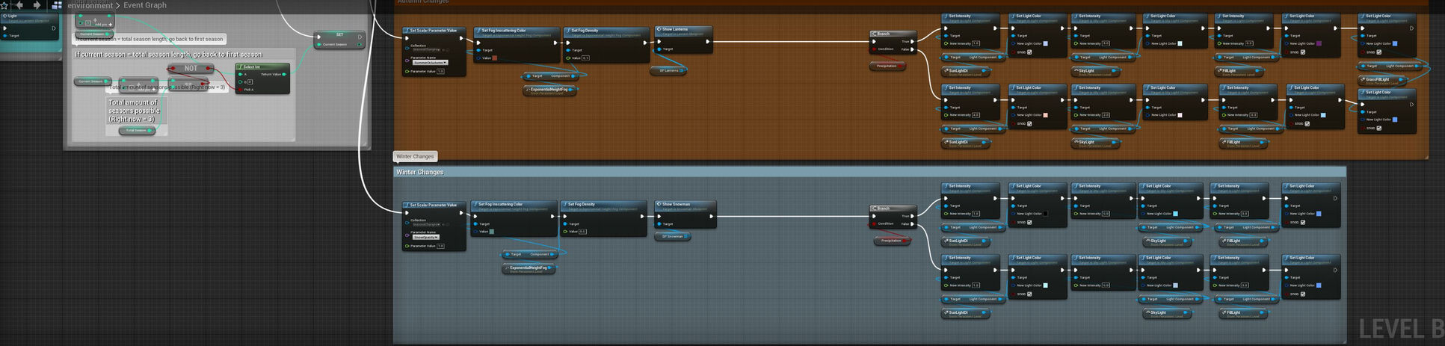Select the NOT boolean node
The width and height of the screenshot is (1445, 346).
coord(191,68)
